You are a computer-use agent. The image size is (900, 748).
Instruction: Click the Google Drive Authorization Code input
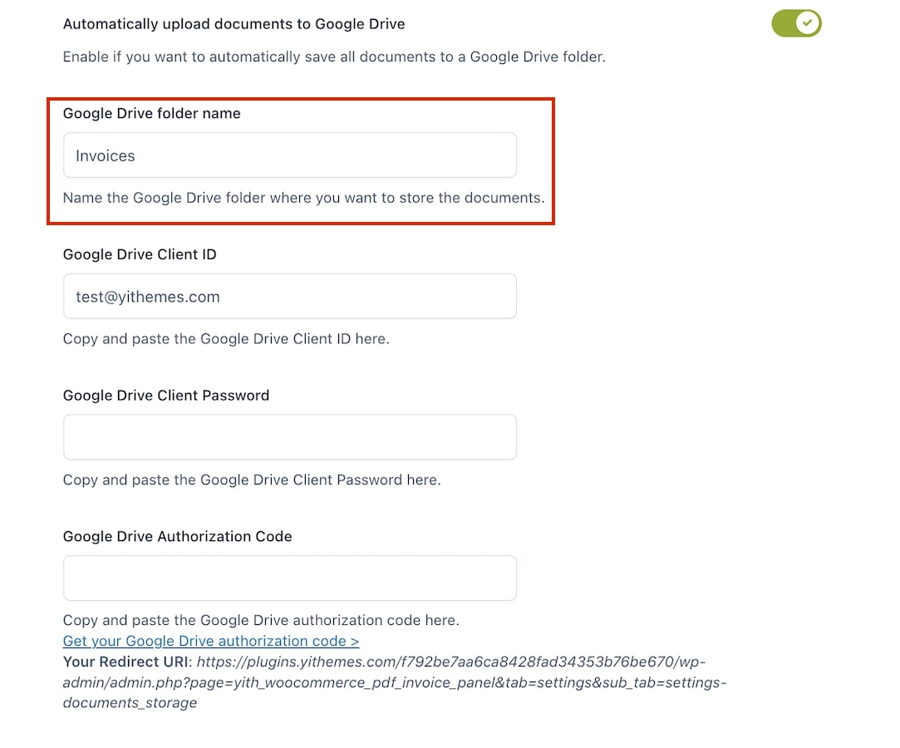290,578
